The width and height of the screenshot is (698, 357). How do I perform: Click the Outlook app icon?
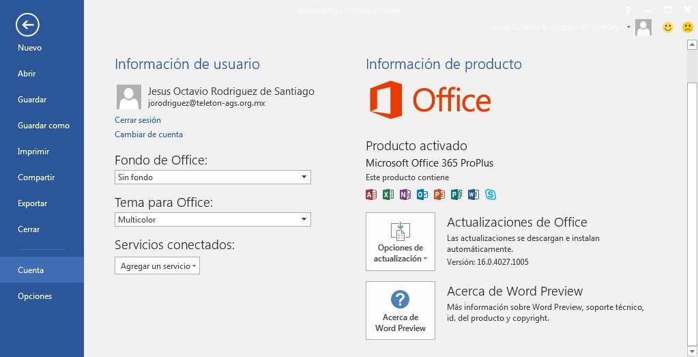coord(422,195)
